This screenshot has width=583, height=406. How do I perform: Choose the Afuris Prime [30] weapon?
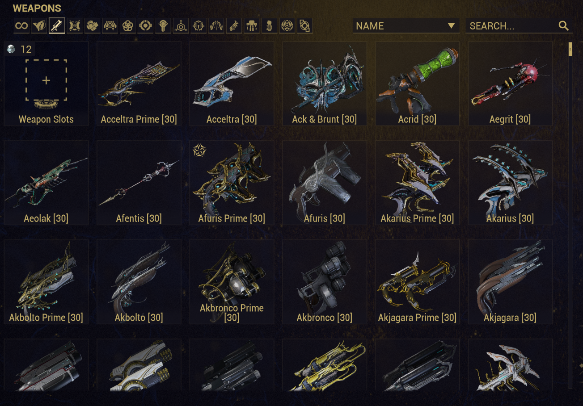tap(232, 183)
